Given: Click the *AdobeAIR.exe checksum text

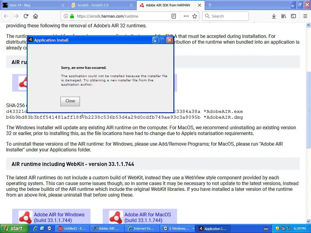Looking at the screenshot, I should [x=223, y=111].
